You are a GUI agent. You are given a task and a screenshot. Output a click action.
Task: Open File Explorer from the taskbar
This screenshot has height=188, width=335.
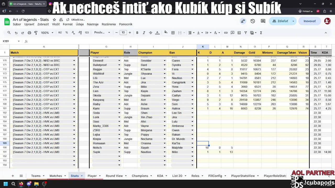coord(36,184)
